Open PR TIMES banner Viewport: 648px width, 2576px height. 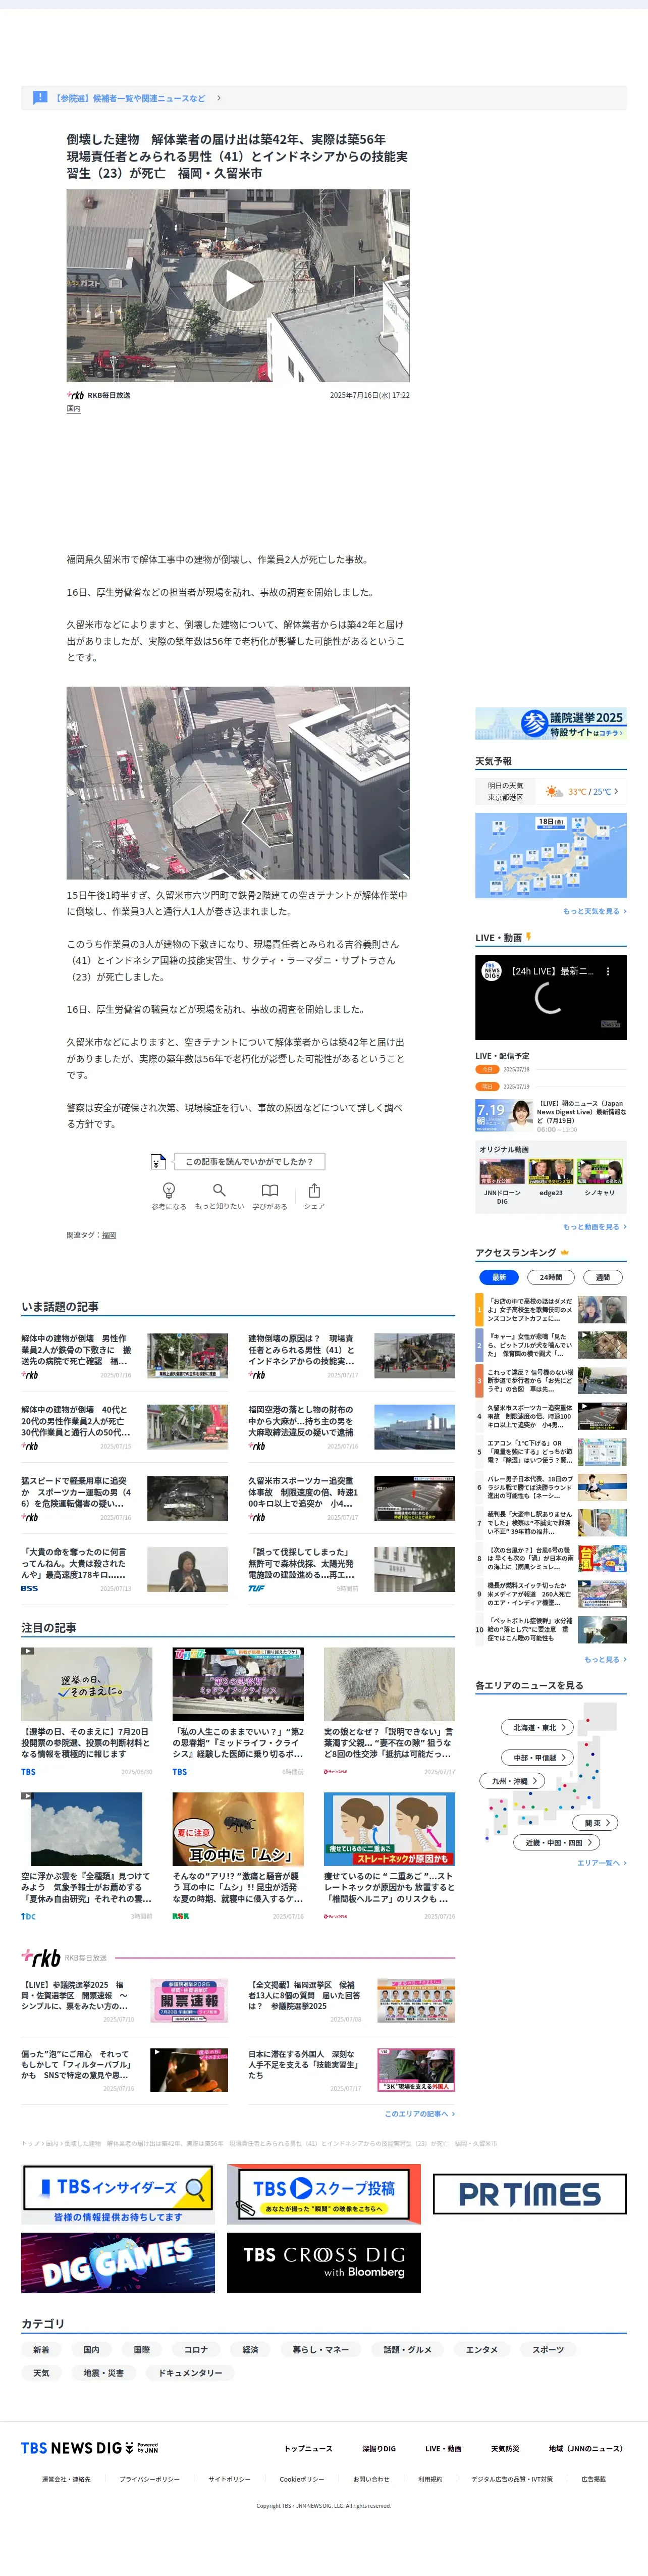(x=530, y=2195)
